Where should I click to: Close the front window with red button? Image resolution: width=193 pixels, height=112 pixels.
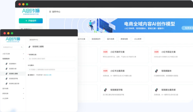5,33
